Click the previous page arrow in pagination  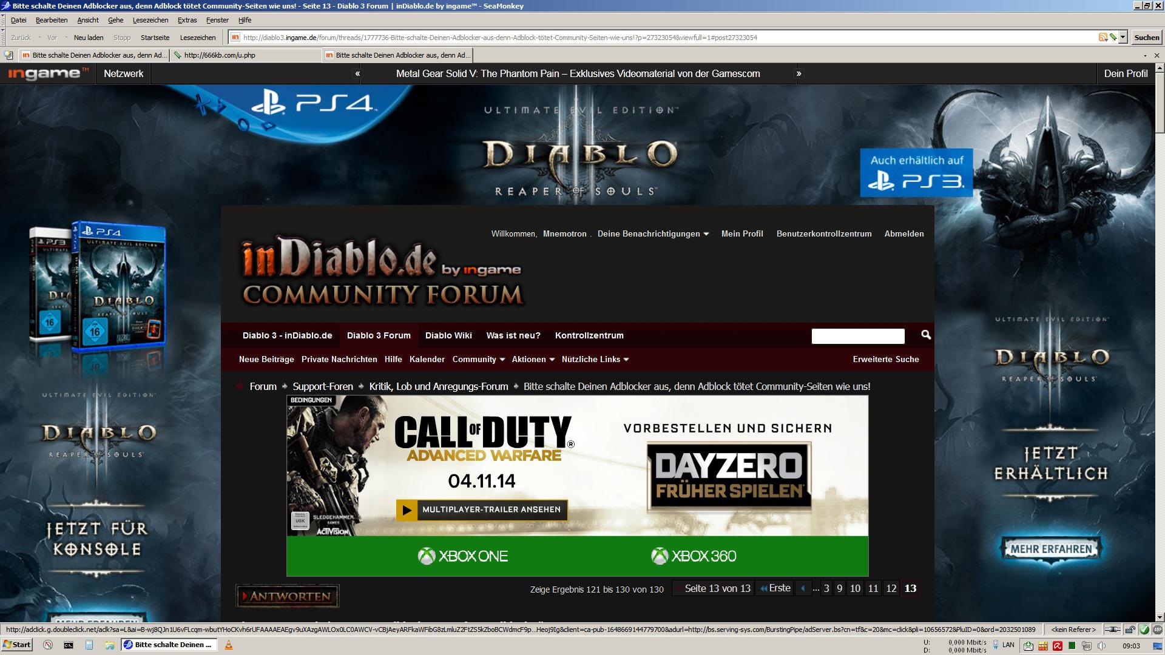(x=803, y=588)
